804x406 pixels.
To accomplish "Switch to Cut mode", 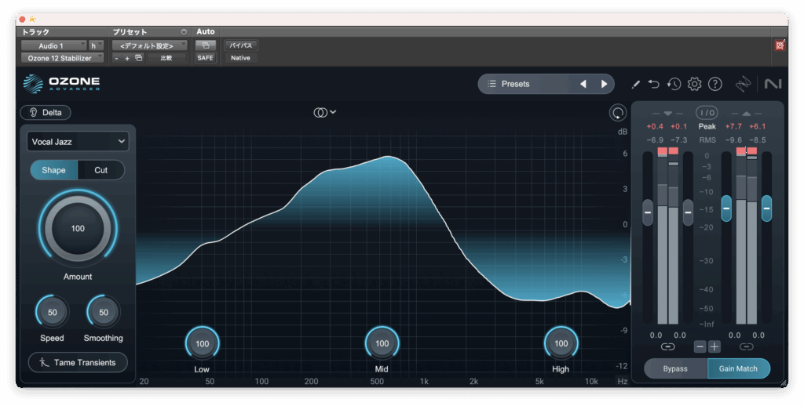I will coord(101,170).
